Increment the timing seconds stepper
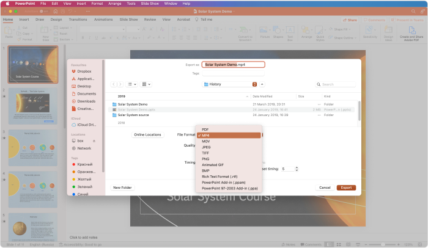 point(297,167)
